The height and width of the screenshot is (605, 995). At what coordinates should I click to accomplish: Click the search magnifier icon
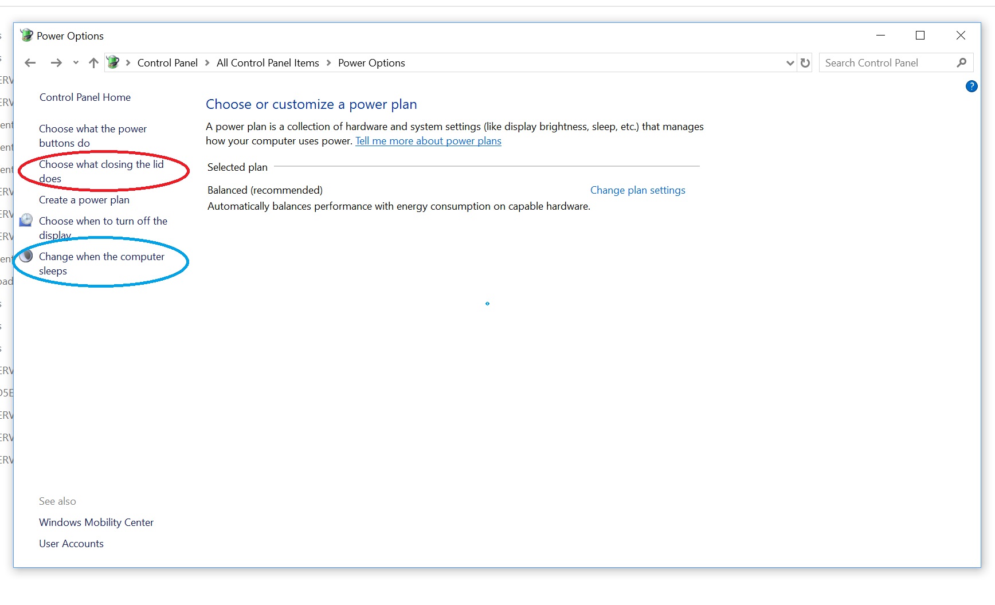coord(962,62)
